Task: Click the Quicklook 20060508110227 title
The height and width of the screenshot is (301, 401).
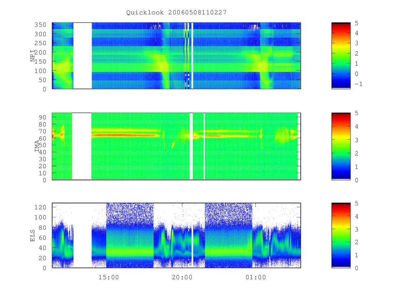Action: [176, 12]
